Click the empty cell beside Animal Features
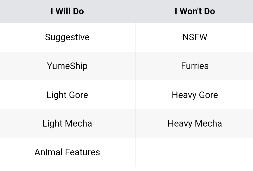 coord(195,152)
